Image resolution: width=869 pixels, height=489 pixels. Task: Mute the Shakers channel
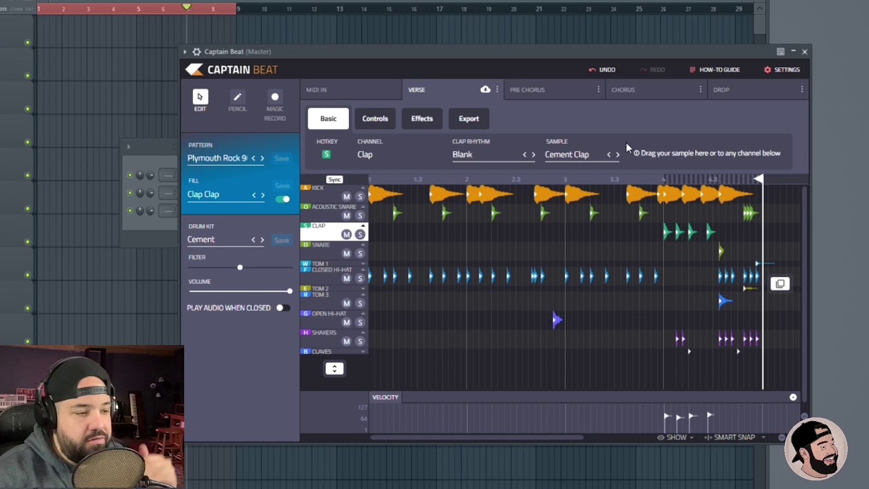346,341
